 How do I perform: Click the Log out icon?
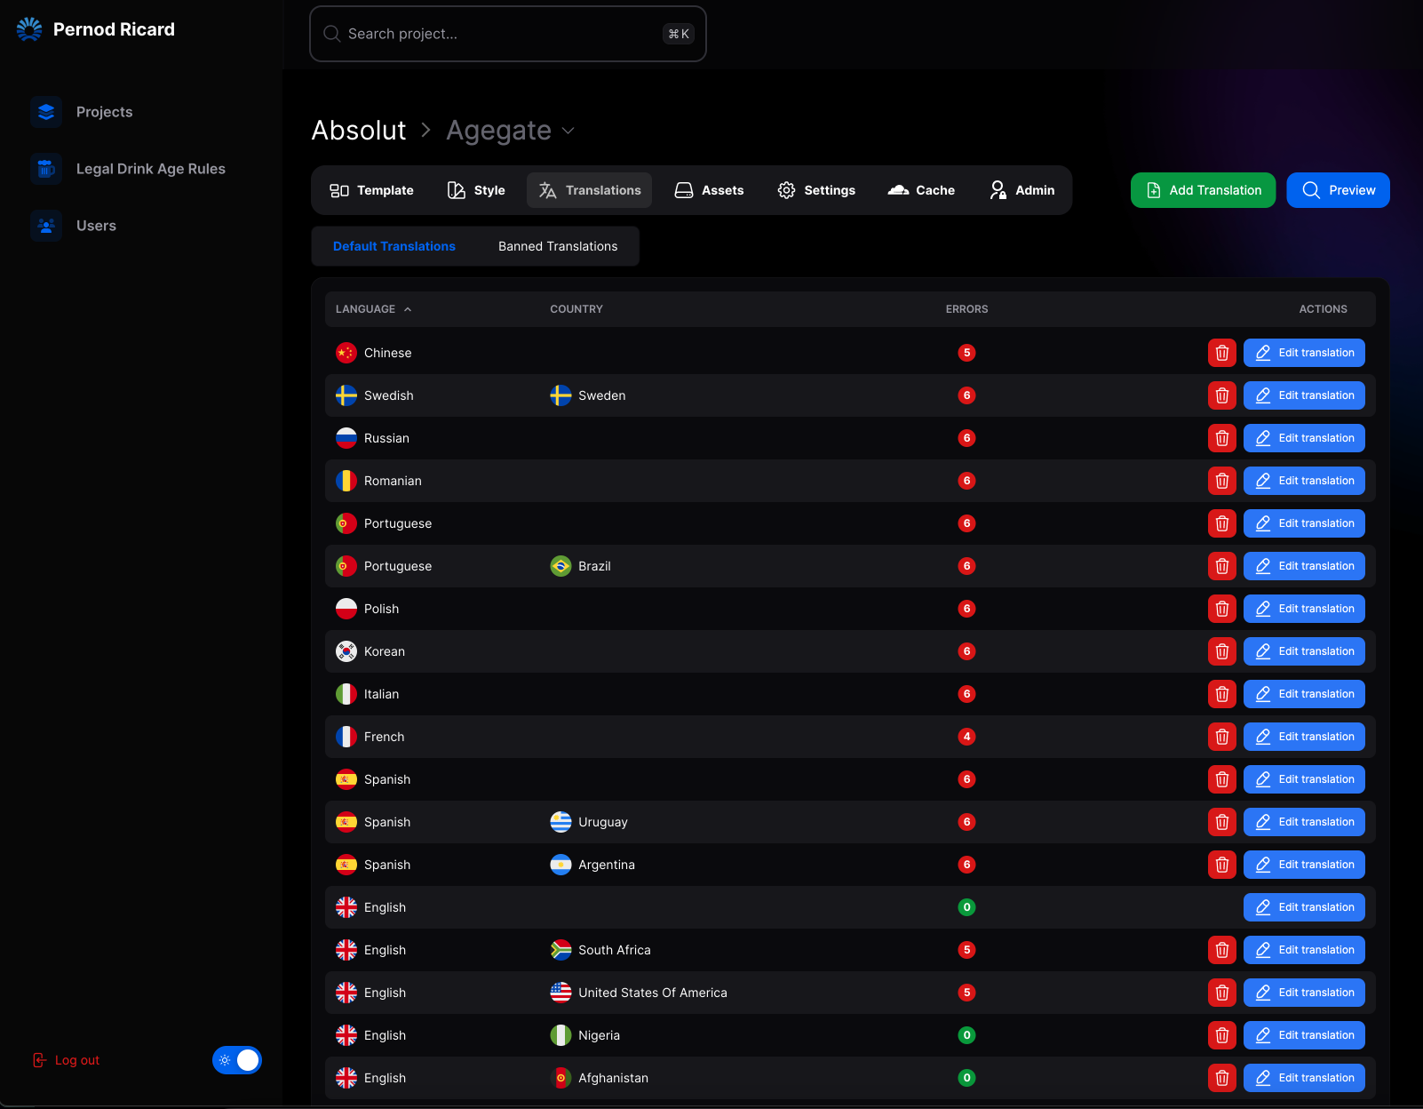39,1060
